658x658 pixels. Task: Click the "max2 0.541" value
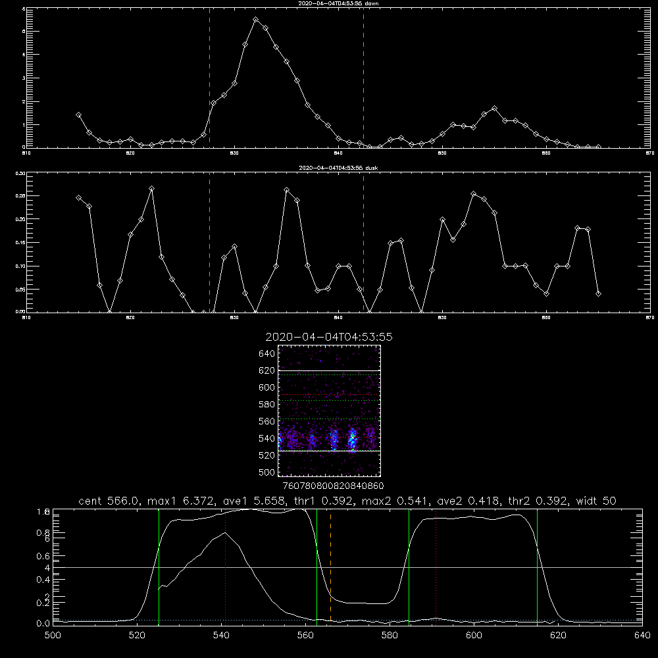point(395,501)
